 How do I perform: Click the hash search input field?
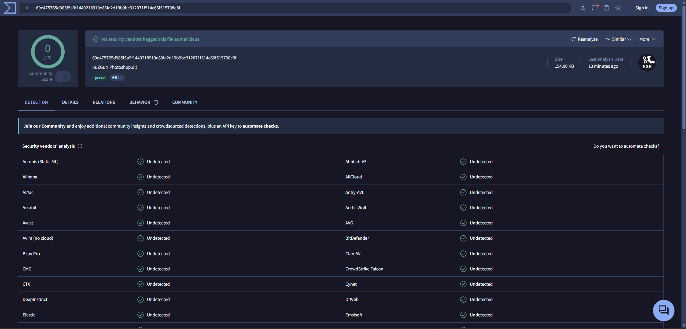295,8
